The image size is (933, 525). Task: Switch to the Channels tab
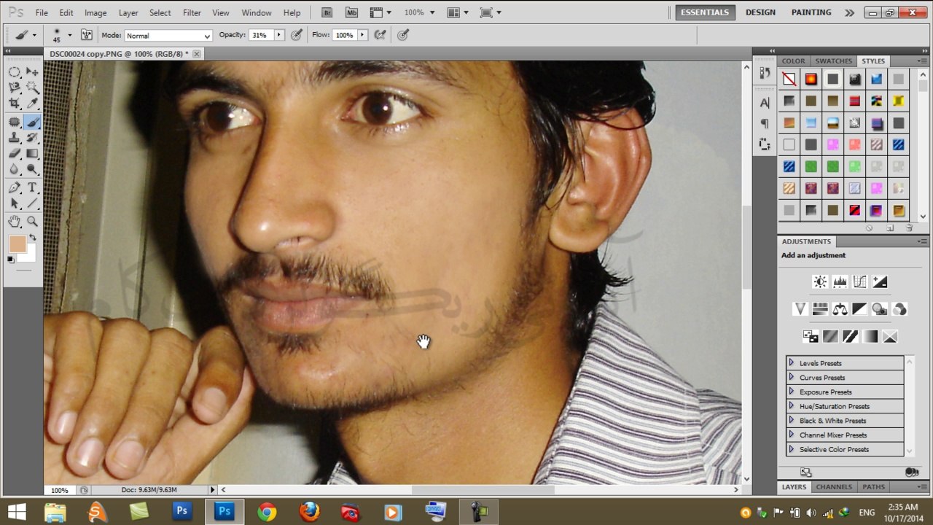[834, 487]
